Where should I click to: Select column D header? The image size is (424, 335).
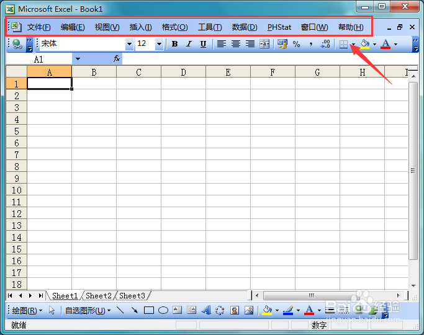tap(183, 72)
